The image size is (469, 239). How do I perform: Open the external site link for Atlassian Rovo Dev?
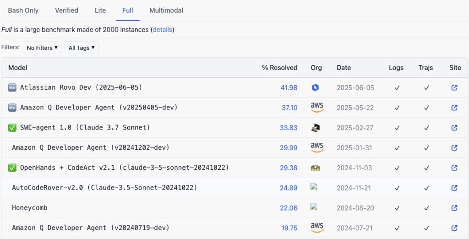tap(454, 87)
